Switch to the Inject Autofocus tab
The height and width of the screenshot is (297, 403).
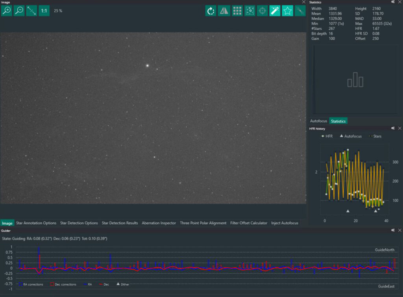(x=285, y=223)
